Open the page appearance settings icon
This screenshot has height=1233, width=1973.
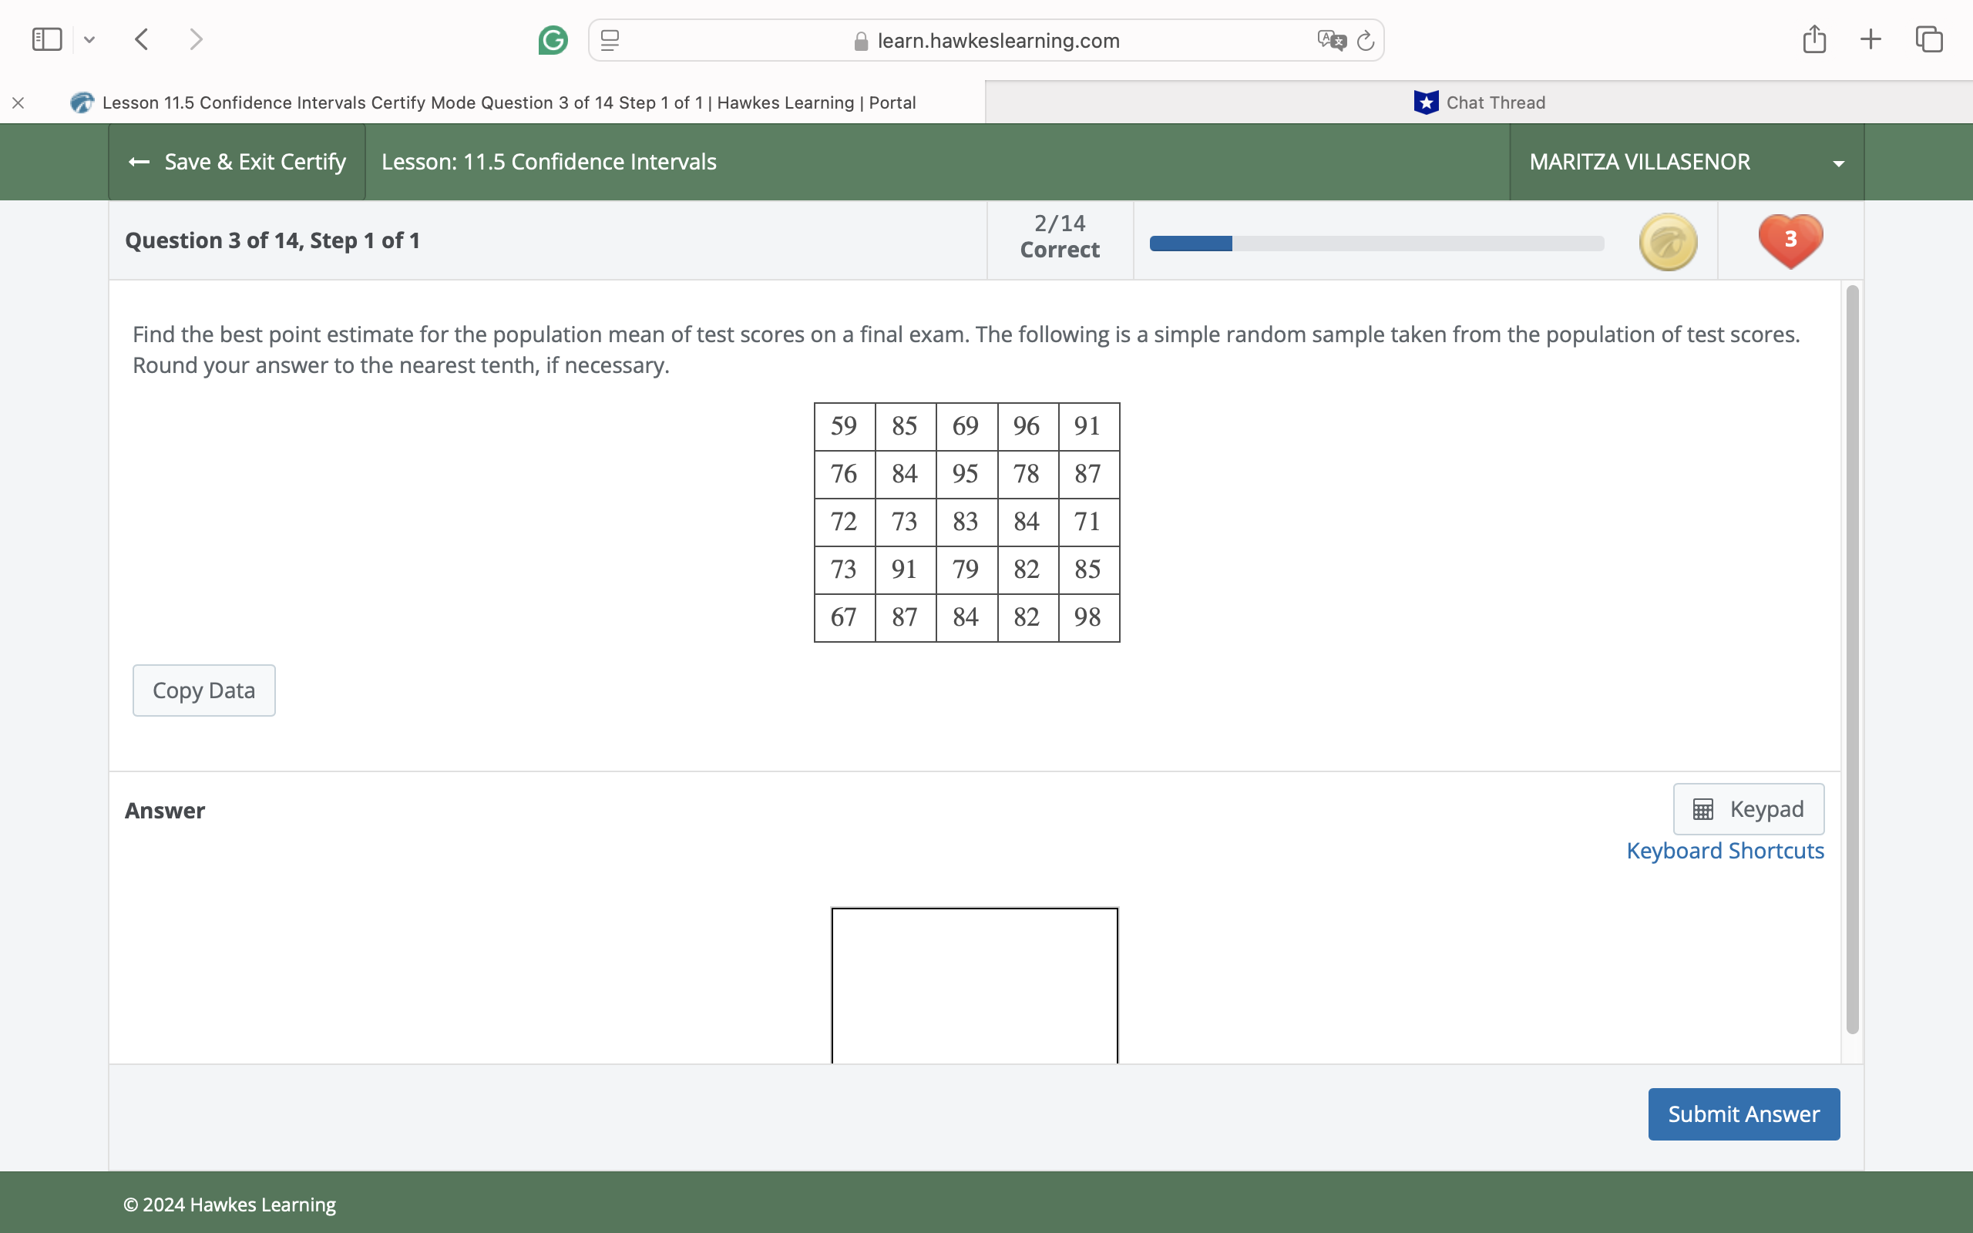click(608, 40)
